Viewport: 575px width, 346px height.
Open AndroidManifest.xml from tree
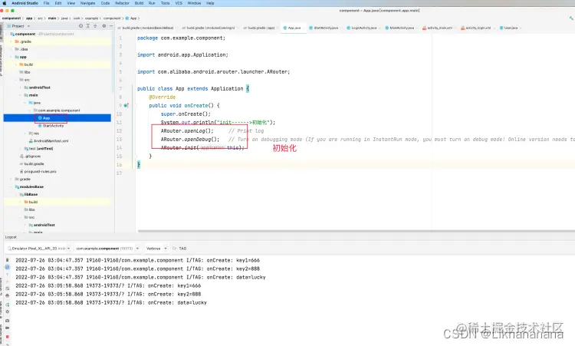pyautogui.click(x=51, y=141)
